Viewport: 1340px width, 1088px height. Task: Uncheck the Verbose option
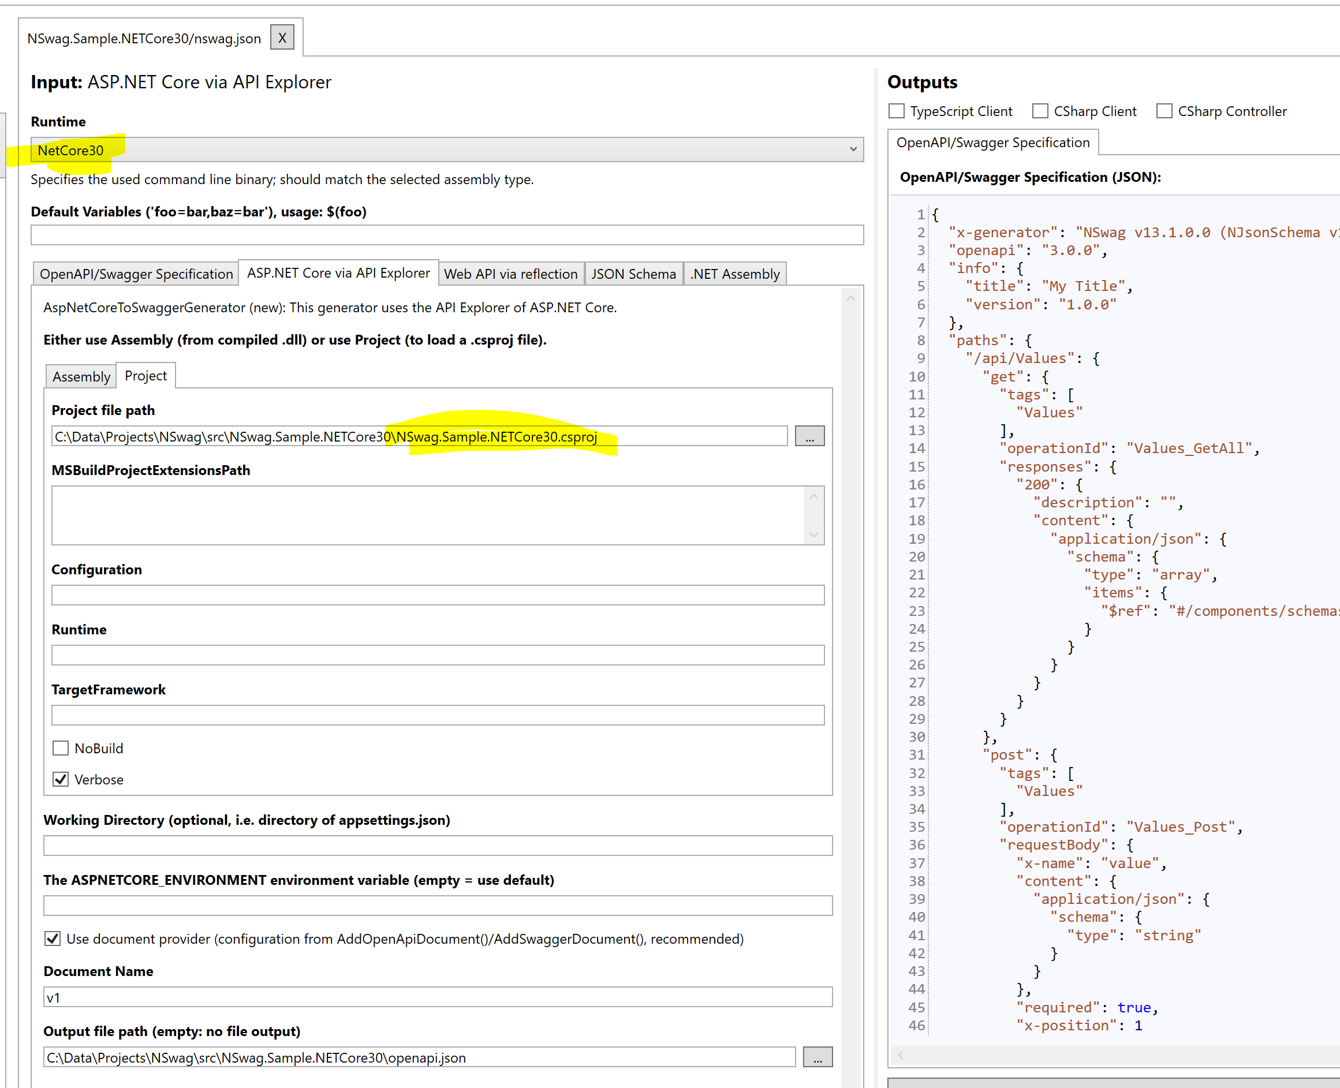[60, 779]
